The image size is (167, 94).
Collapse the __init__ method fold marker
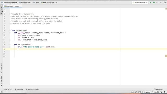[10, 33]
